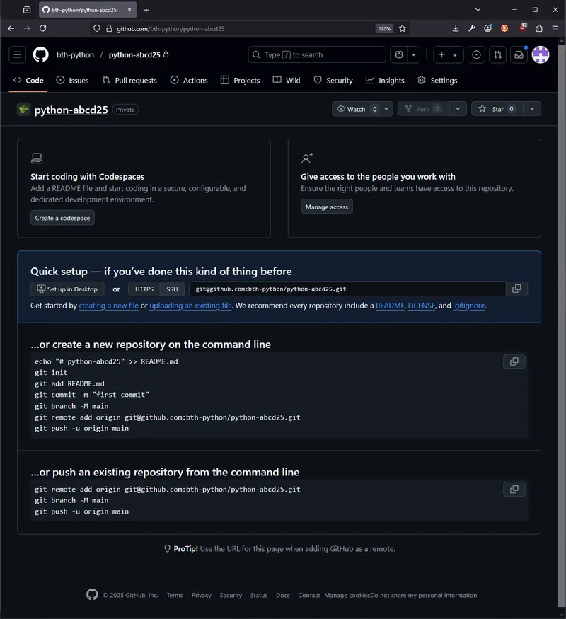Viewport: 566px width, 619px height.
Task: Click 'Do not share my personal information'
Action: click(x=424, y=596)
